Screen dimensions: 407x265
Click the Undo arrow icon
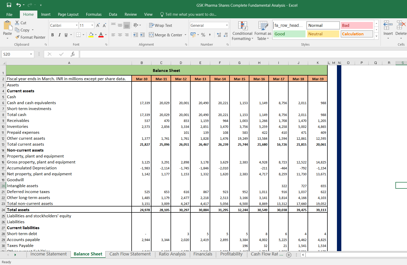pyautogui.click(x=19, y=5)
